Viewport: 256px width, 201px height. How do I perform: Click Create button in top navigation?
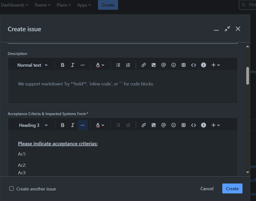(x=108, y=5)
